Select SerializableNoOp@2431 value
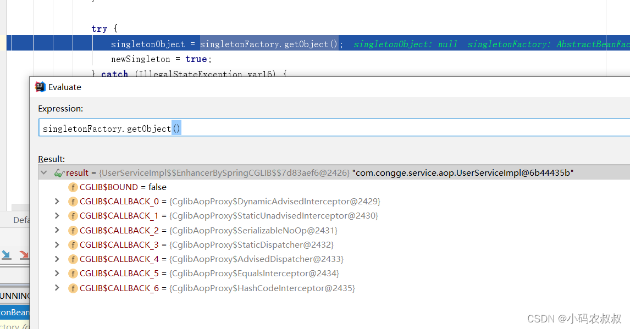This screenshot has height=329, width=630. pyautogui.click(x=253, y=230)
